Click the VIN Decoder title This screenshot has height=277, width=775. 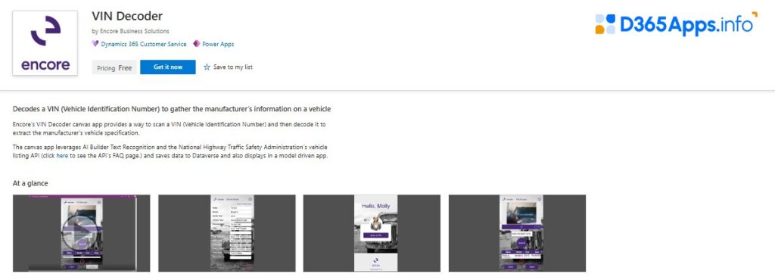coord(127,17)
